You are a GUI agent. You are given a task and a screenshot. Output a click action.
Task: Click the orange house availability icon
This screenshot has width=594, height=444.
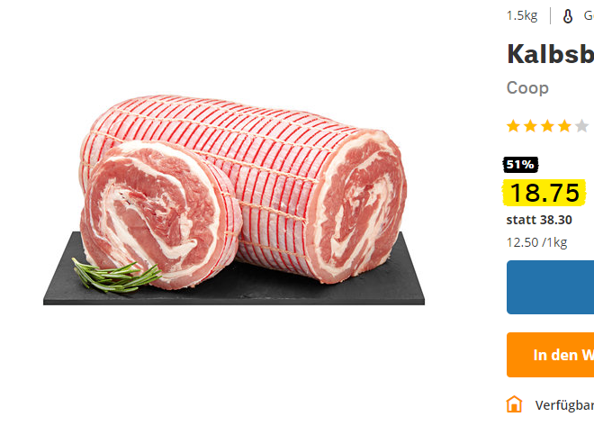pyautogui.click(x=514, y=404)
